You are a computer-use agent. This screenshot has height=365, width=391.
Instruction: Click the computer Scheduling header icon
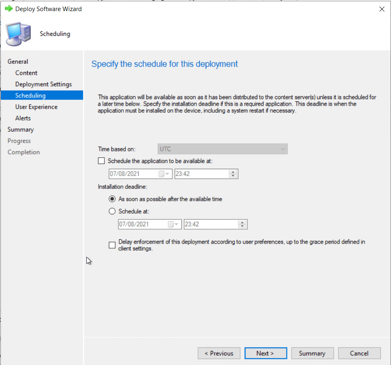click(x=19, y=34)
